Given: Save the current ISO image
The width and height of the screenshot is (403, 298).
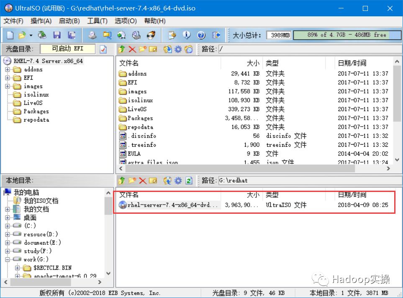Looking at the screenshot, I should tap(57, 35).
